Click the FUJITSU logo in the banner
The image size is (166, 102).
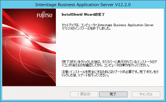[44, 15]
